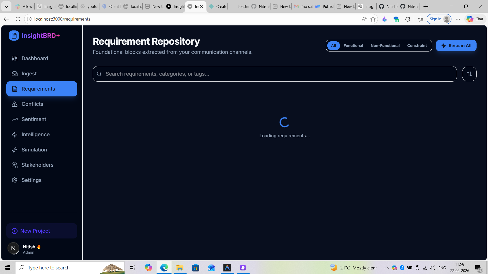
Task: Open the Stakeholders view
Action: (x=37, y=165)
